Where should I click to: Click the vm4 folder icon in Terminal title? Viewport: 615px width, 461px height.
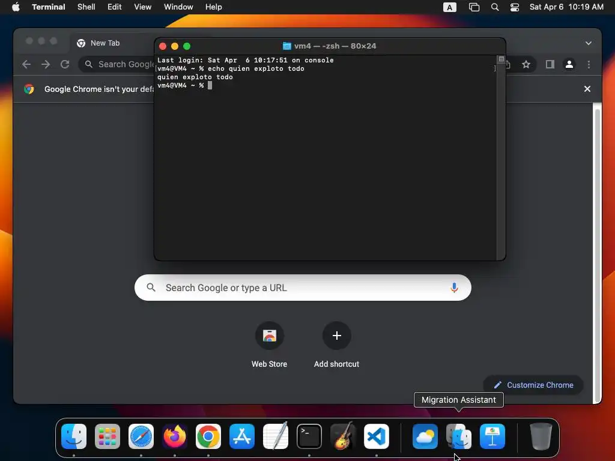[287, 46]
